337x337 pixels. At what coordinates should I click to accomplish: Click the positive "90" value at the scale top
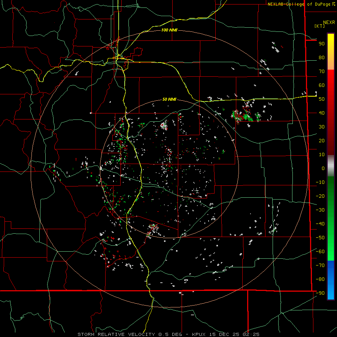tap(322, 44)
